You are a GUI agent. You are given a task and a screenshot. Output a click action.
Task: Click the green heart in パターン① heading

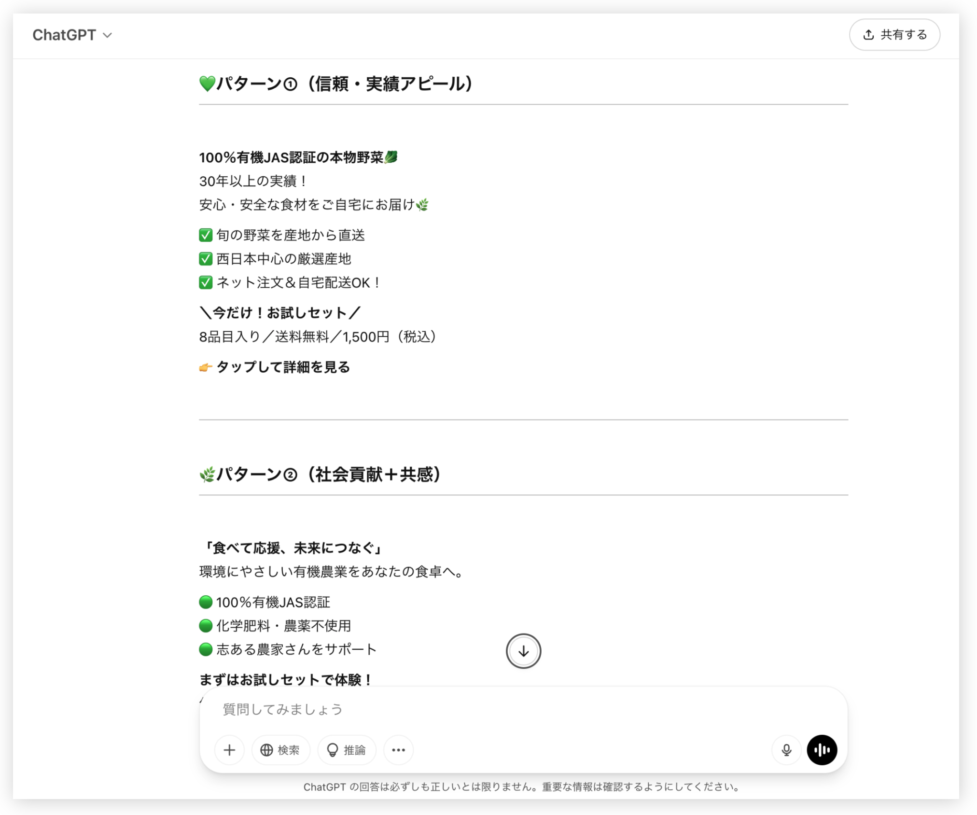point(207,84)
